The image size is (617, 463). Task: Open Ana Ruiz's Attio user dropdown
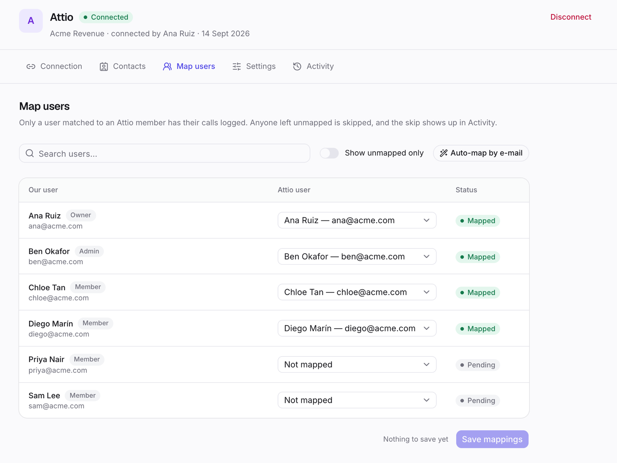point(357,220)
